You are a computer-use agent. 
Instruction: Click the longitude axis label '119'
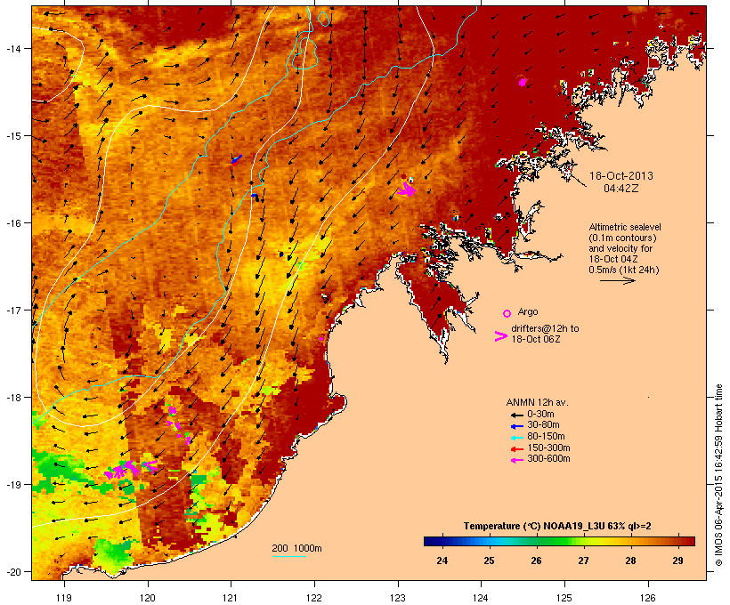[x=64, y=598]
